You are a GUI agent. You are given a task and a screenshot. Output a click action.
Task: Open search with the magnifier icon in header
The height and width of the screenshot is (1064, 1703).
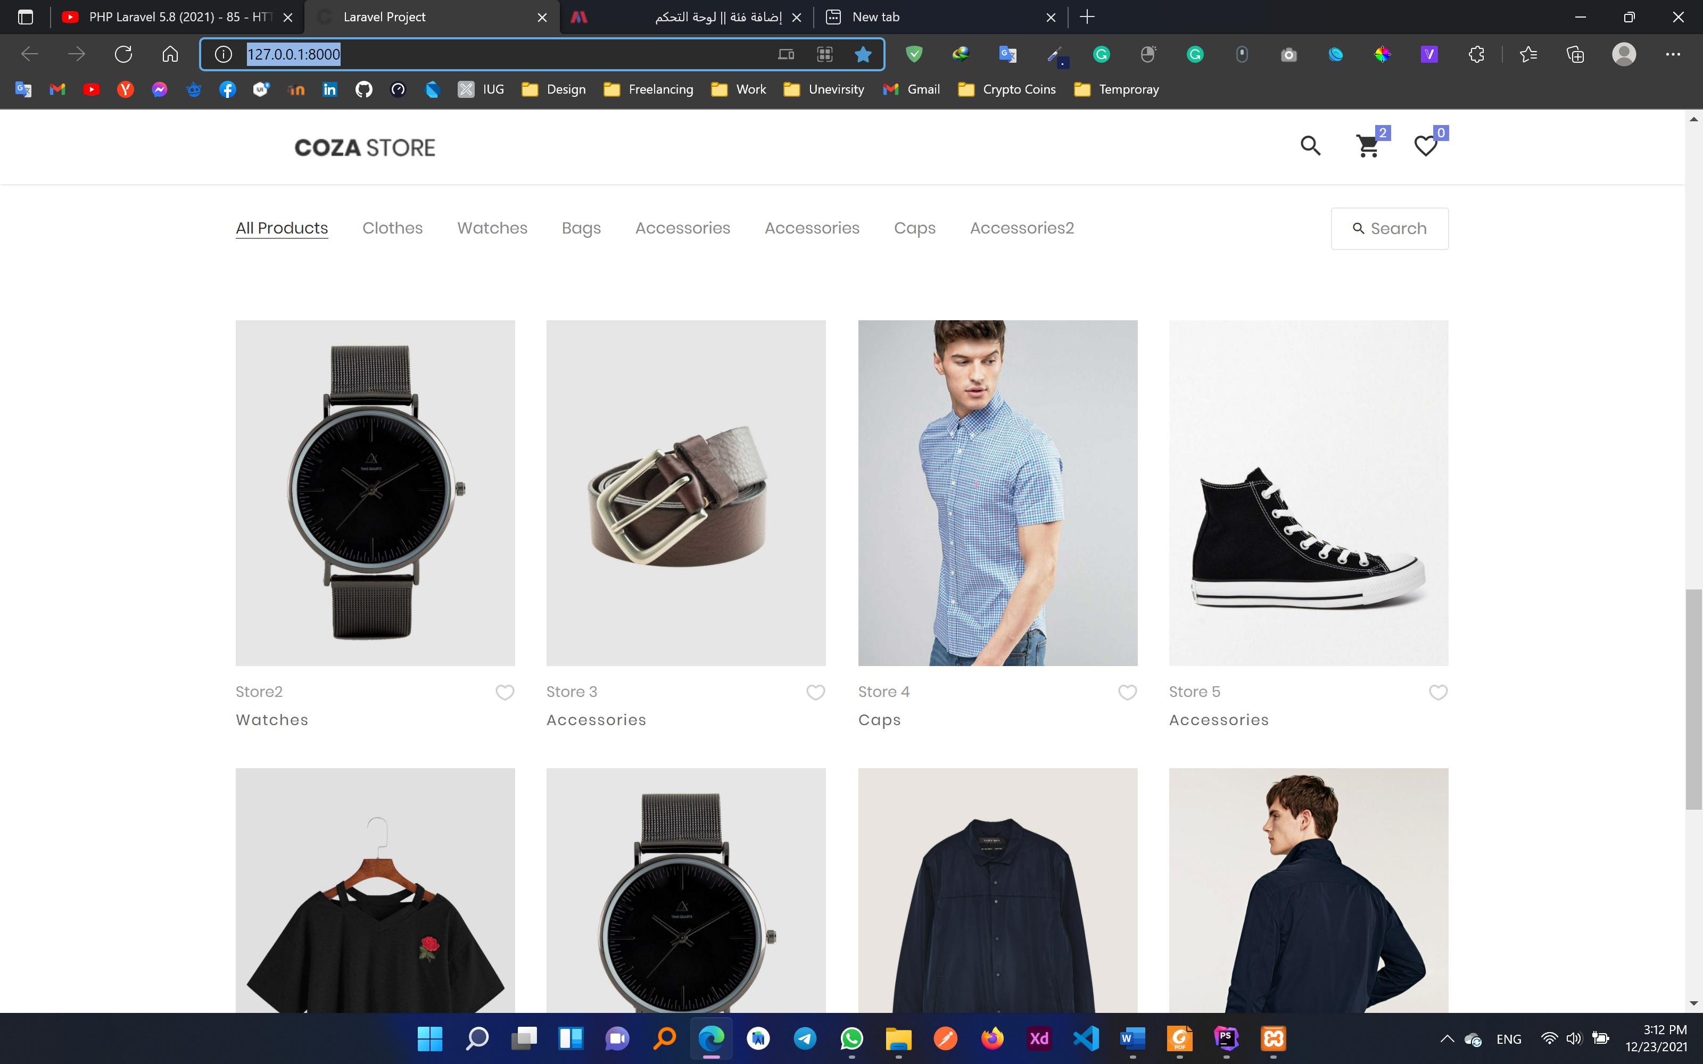coord(1310,145)
